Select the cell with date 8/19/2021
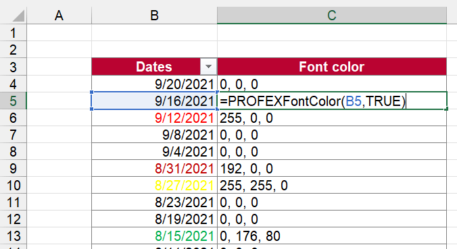 (154, 219)
